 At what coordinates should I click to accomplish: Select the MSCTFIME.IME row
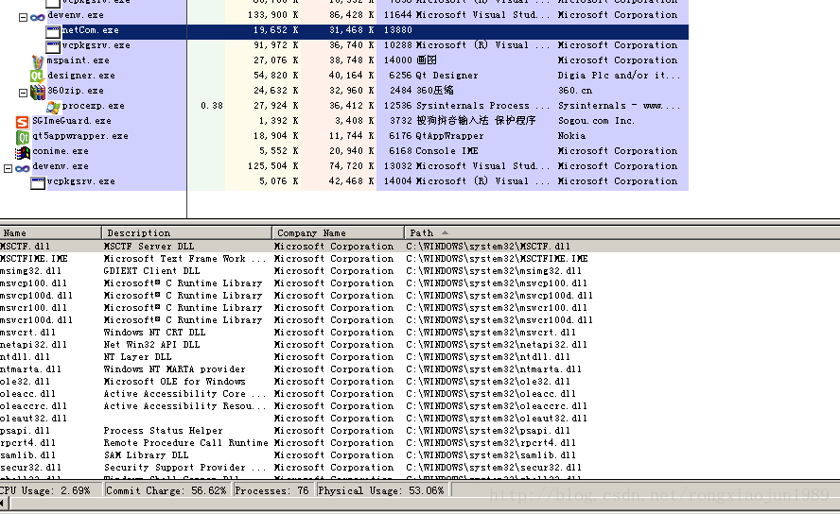420,259
